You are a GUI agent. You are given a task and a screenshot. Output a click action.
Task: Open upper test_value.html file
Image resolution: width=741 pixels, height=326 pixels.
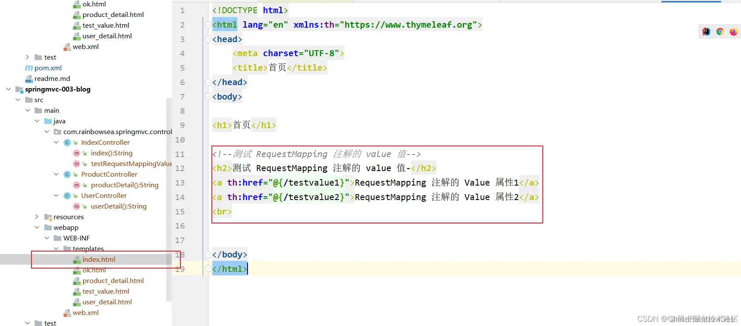[x=106, y=25]
